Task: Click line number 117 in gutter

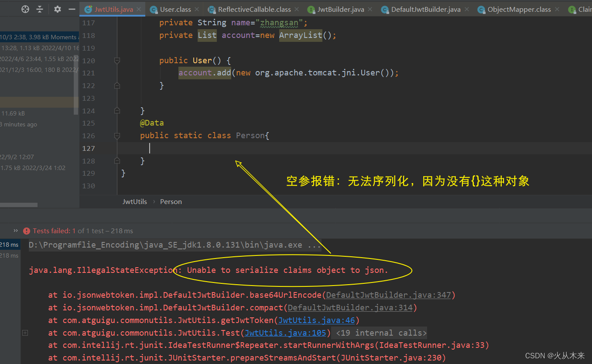Action: point(89,23)
